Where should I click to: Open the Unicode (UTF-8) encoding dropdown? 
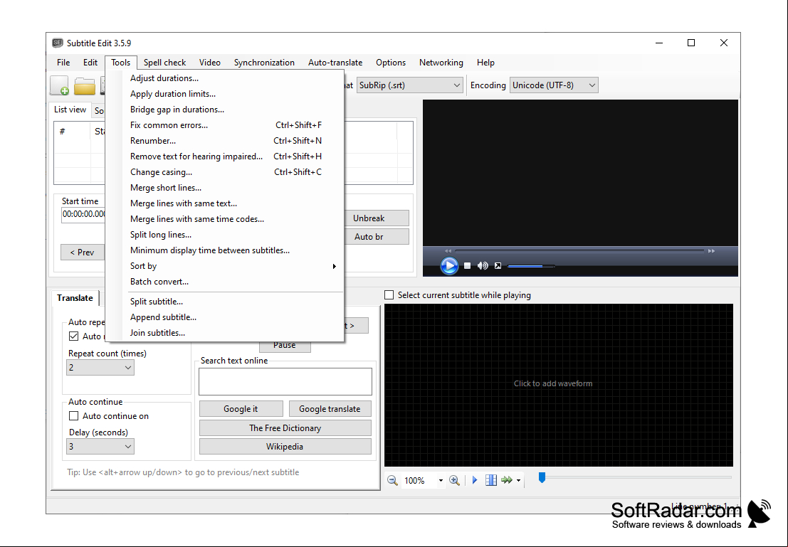(x=554, y=85)
